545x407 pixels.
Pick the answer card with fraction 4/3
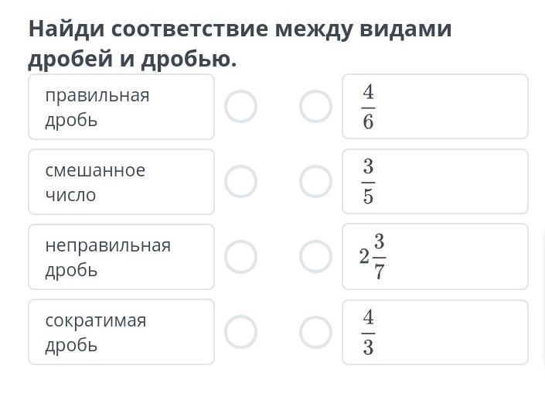pyautogui.click(x=434, y=332)
